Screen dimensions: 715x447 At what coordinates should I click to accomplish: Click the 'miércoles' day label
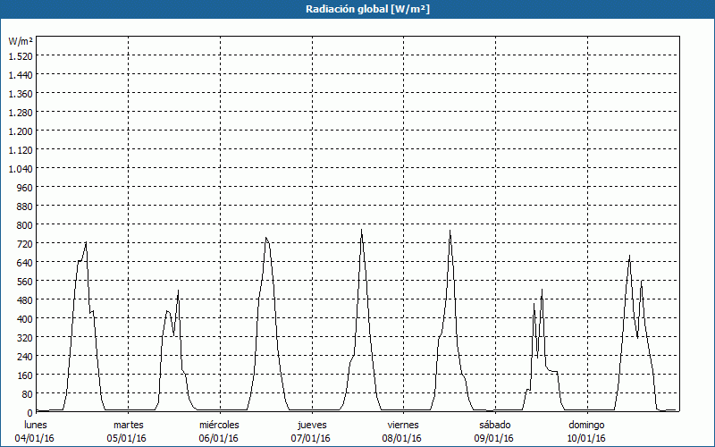pyautogui.click(x=219, y=425)
